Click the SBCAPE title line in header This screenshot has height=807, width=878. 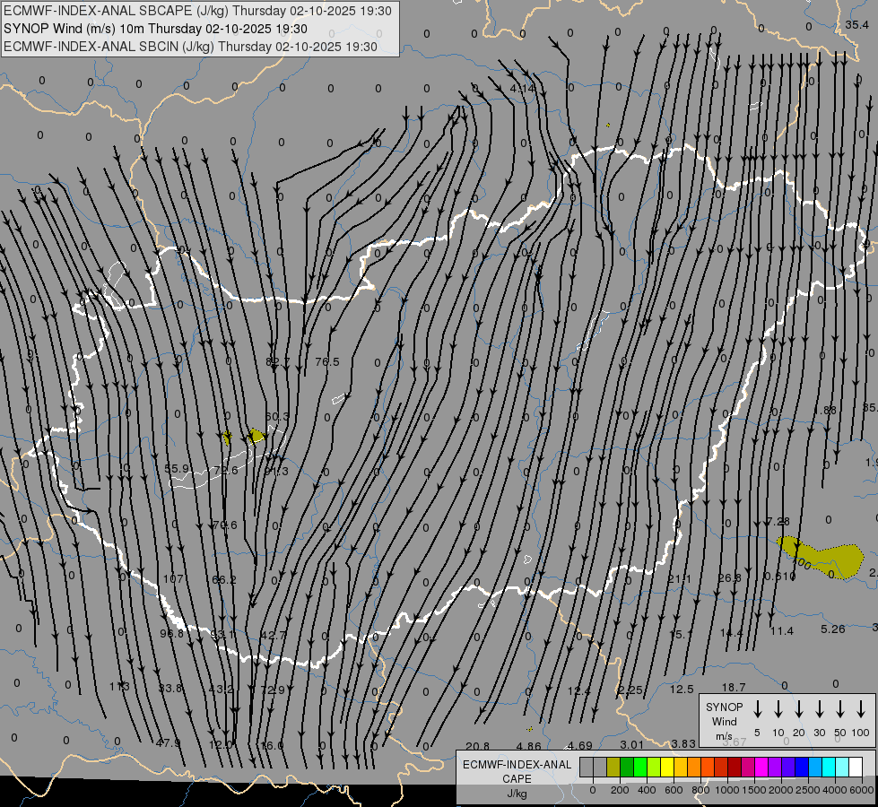pos(197,11)
